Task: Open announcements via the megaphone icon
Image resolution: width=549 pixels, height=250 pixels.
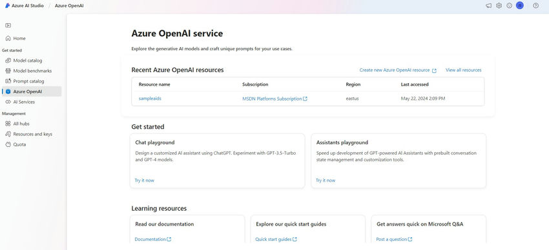Action: click(488, 6)
